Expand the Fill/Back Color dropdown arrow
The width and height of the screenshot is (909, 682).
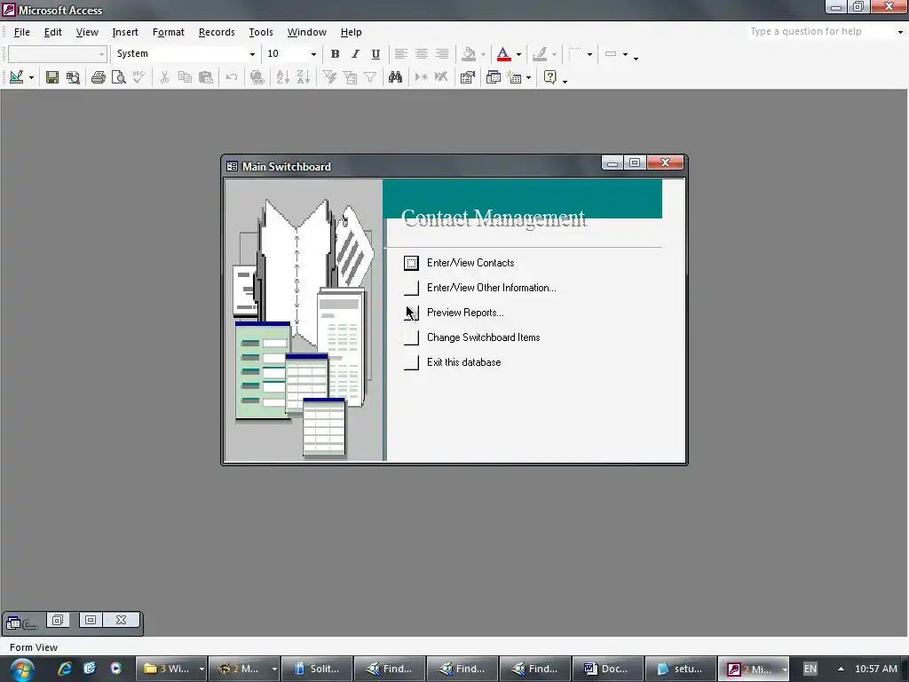[483, 54]
